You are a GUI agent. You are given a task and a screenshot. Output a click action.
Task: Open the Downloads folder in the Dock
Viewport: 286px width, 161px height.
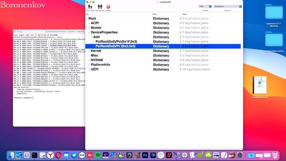[x=251, y=155]
